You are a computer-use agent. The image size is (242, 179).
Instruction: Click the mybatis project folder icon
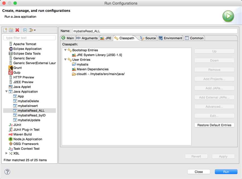(x=74, y=64)
